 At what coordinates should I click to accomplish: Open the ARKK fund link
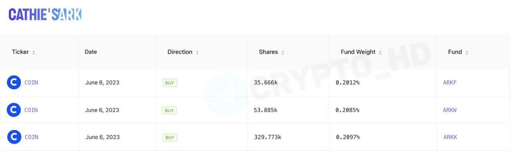click(x=450, y=137)
